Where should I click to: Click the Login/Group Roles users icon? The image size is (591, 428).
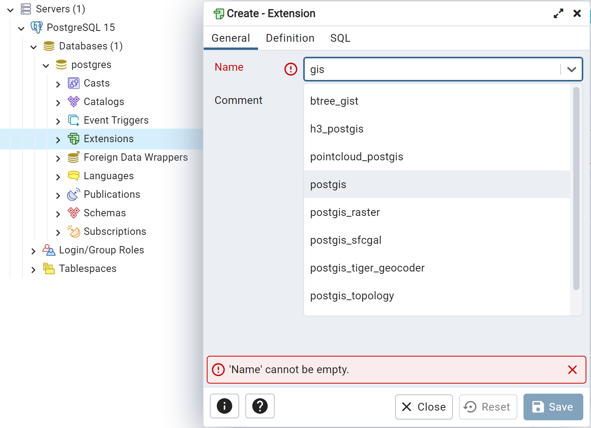click(x=49, y=250)
